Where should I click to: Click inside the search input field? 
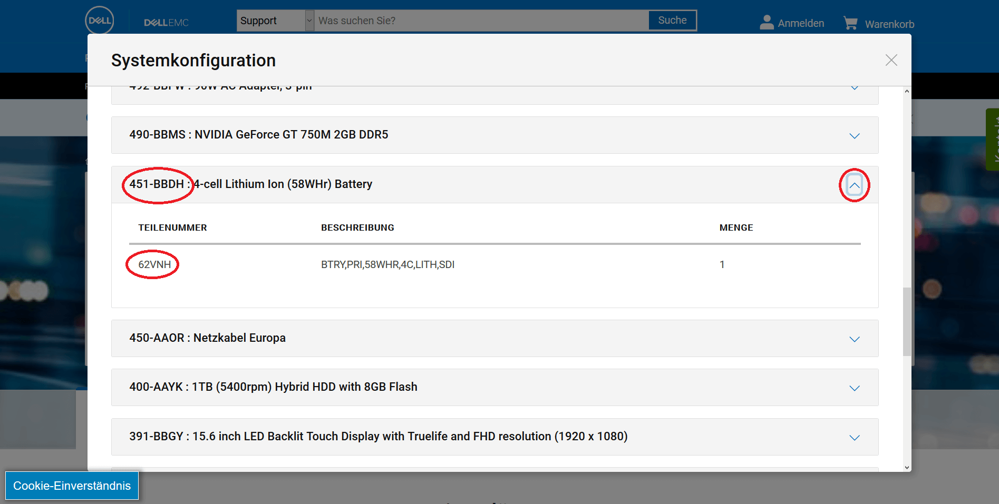(474, 20)
